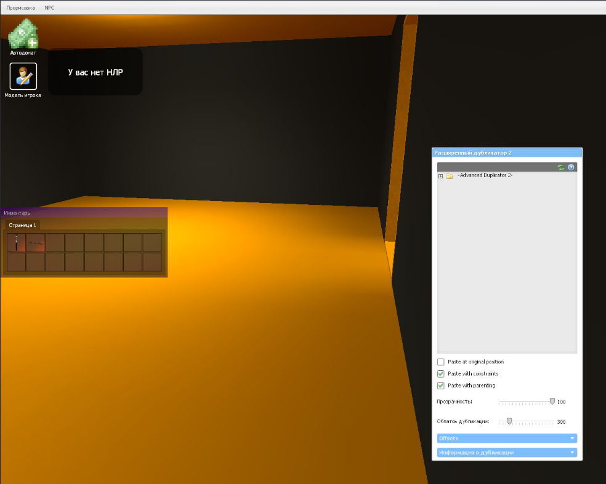Expand the Информация о дубликации section
The width and height of the screenshot is (606, 484).
507,453
